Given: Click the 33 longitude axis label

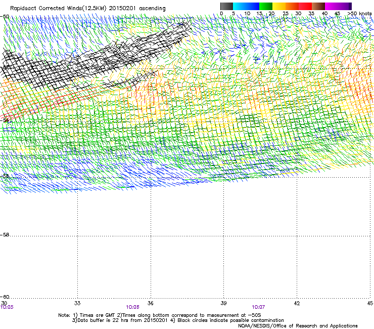Looking at the screenshot, I should (77, 303).
